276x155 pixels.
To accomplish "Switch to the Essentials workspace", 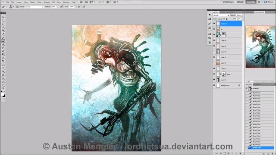I will 228,2.
